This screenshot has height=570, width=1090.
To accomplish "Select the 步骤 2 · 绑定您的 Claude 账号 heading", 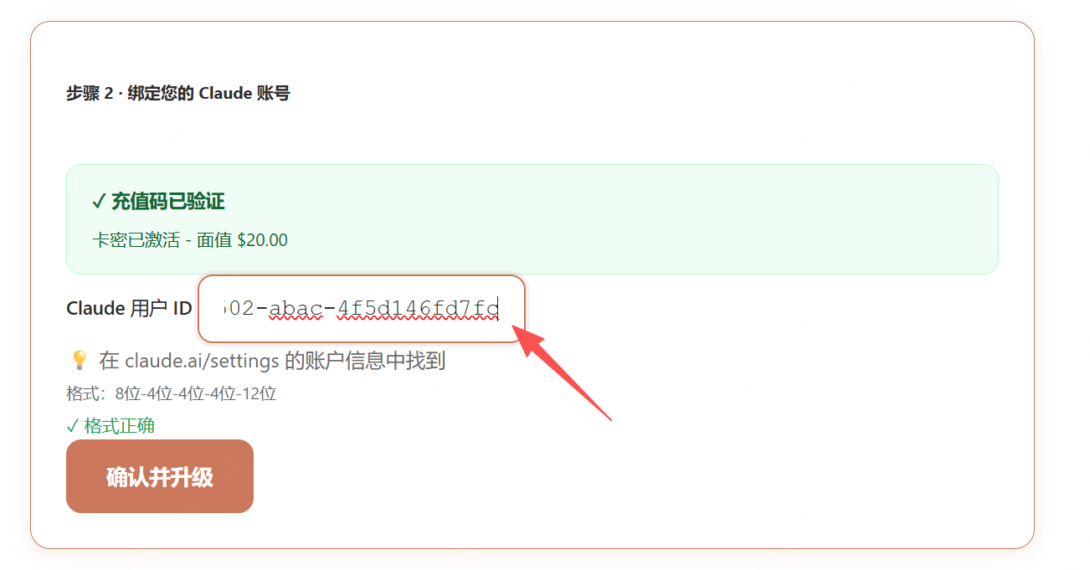I will point(178,93).
